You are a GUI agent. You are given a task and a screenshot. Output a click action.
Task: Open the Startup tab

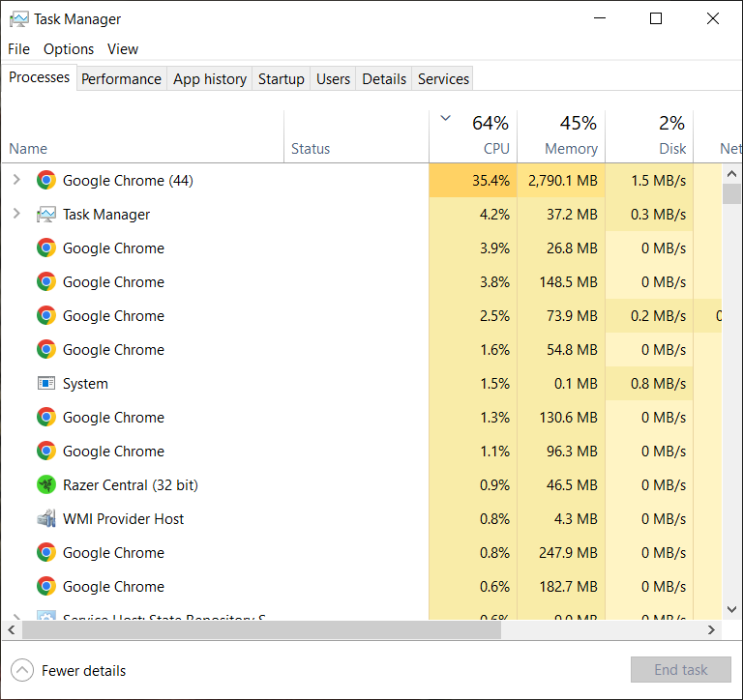pyautogui.click(x=282, y=78)
